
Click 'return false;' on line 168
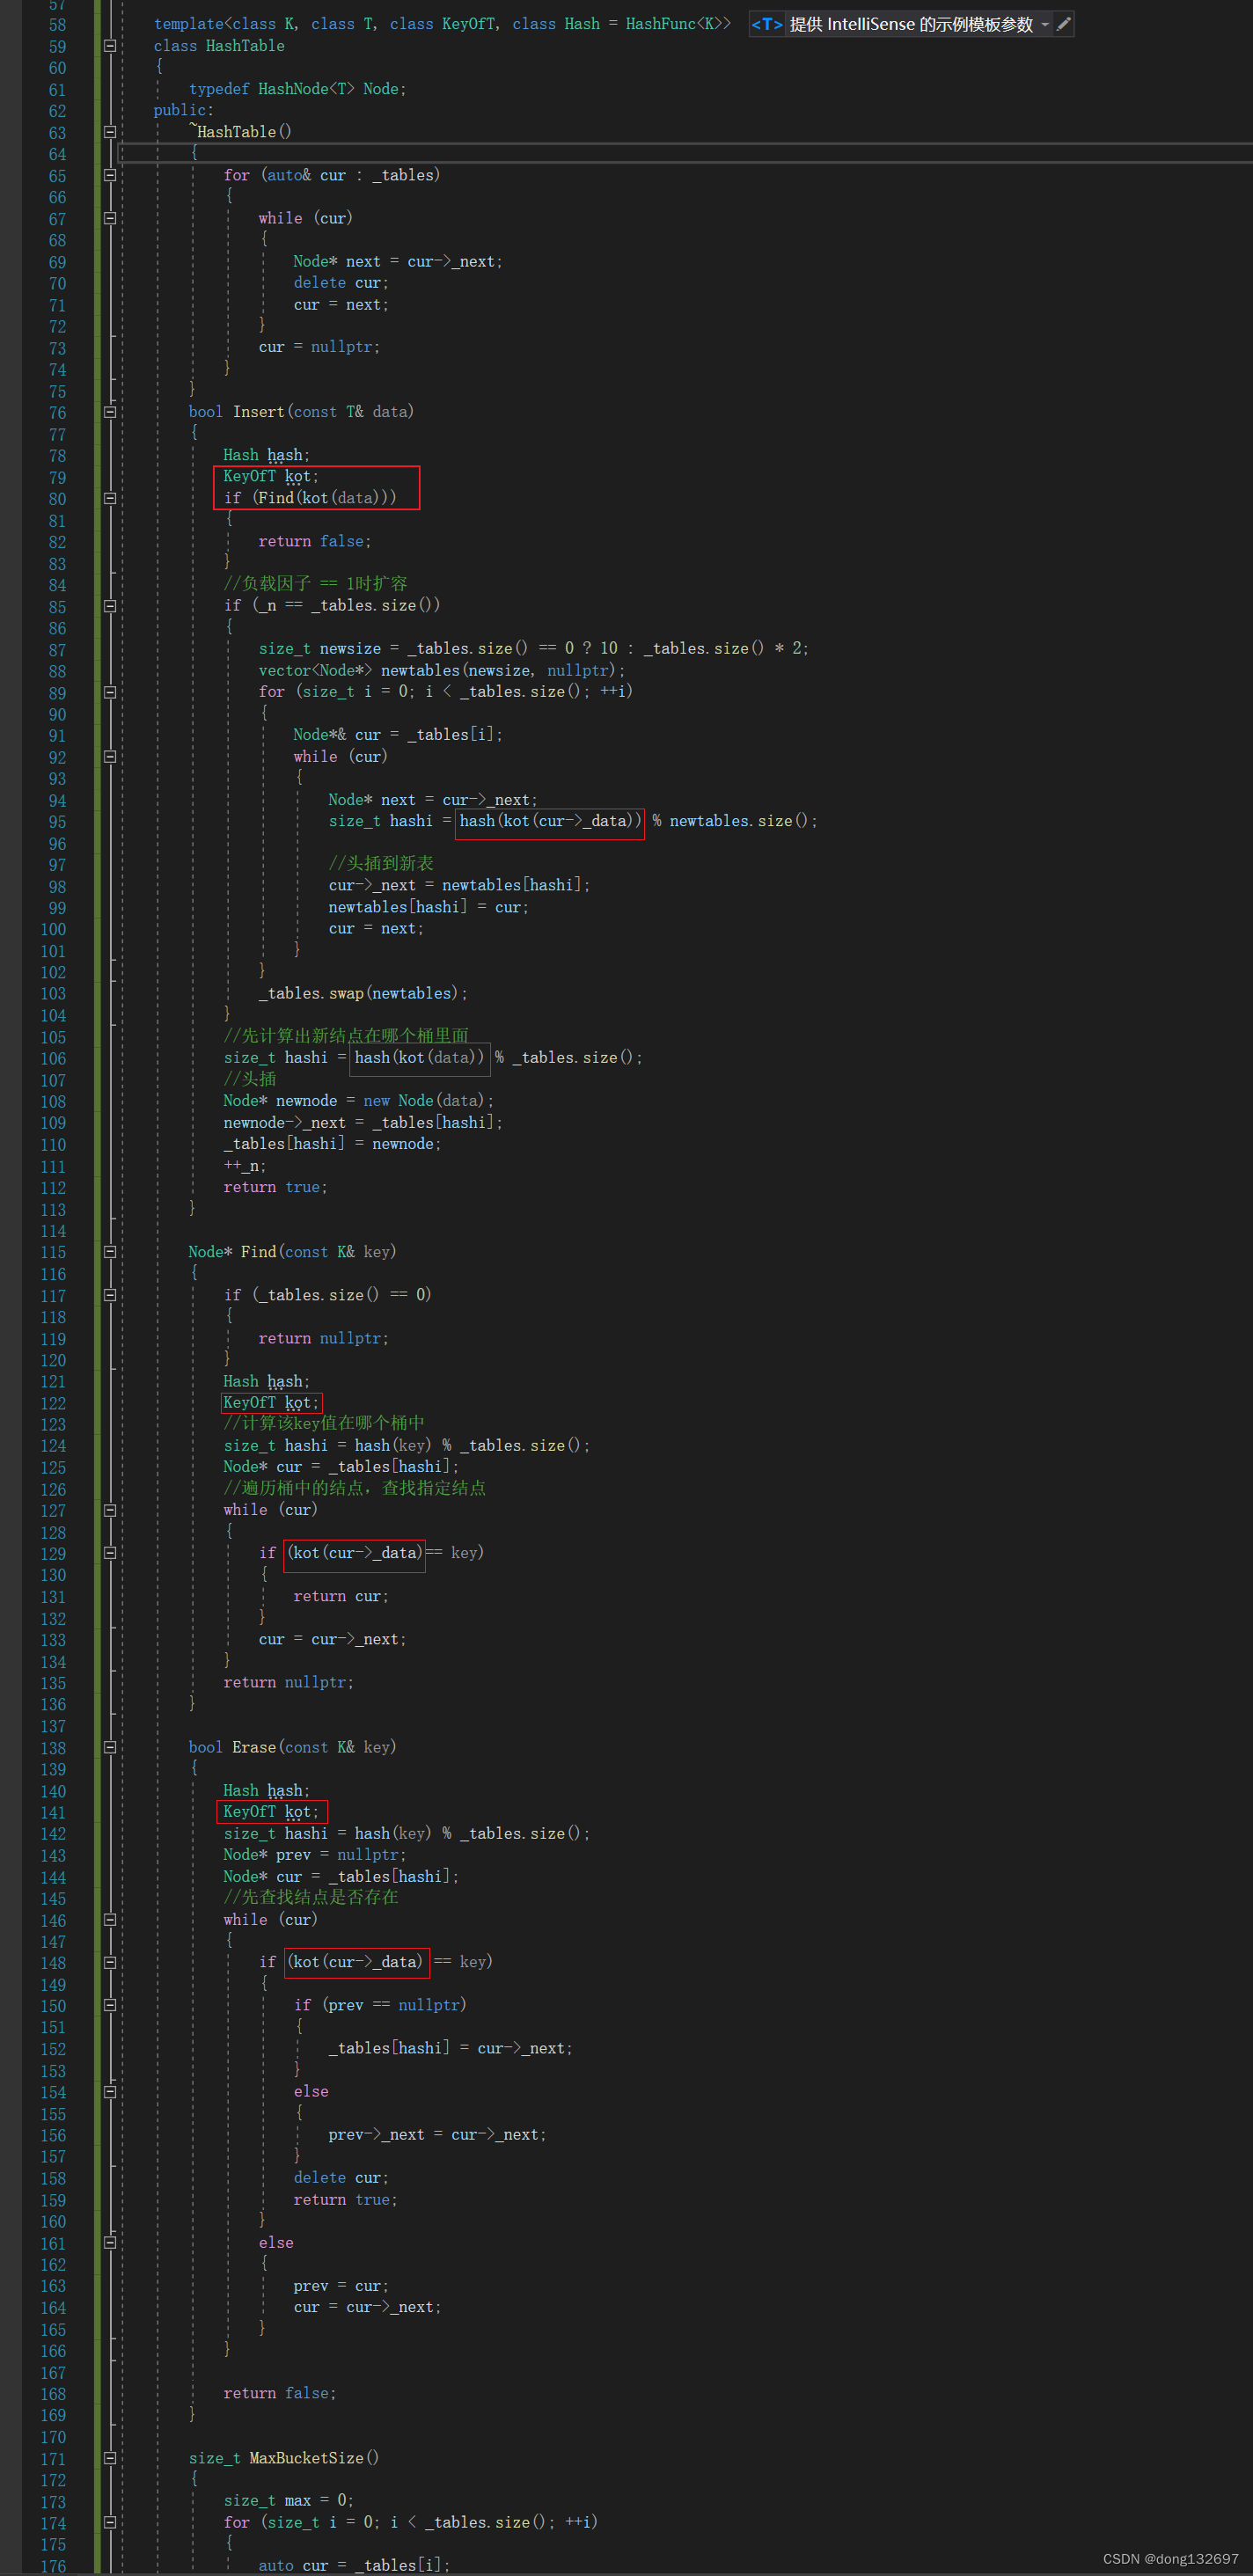[x=280, y=2393]
